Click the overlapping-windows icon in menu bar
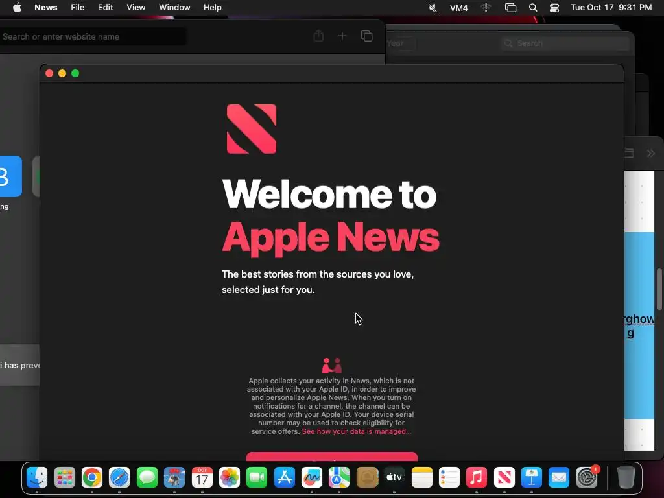 pos(511,8)
